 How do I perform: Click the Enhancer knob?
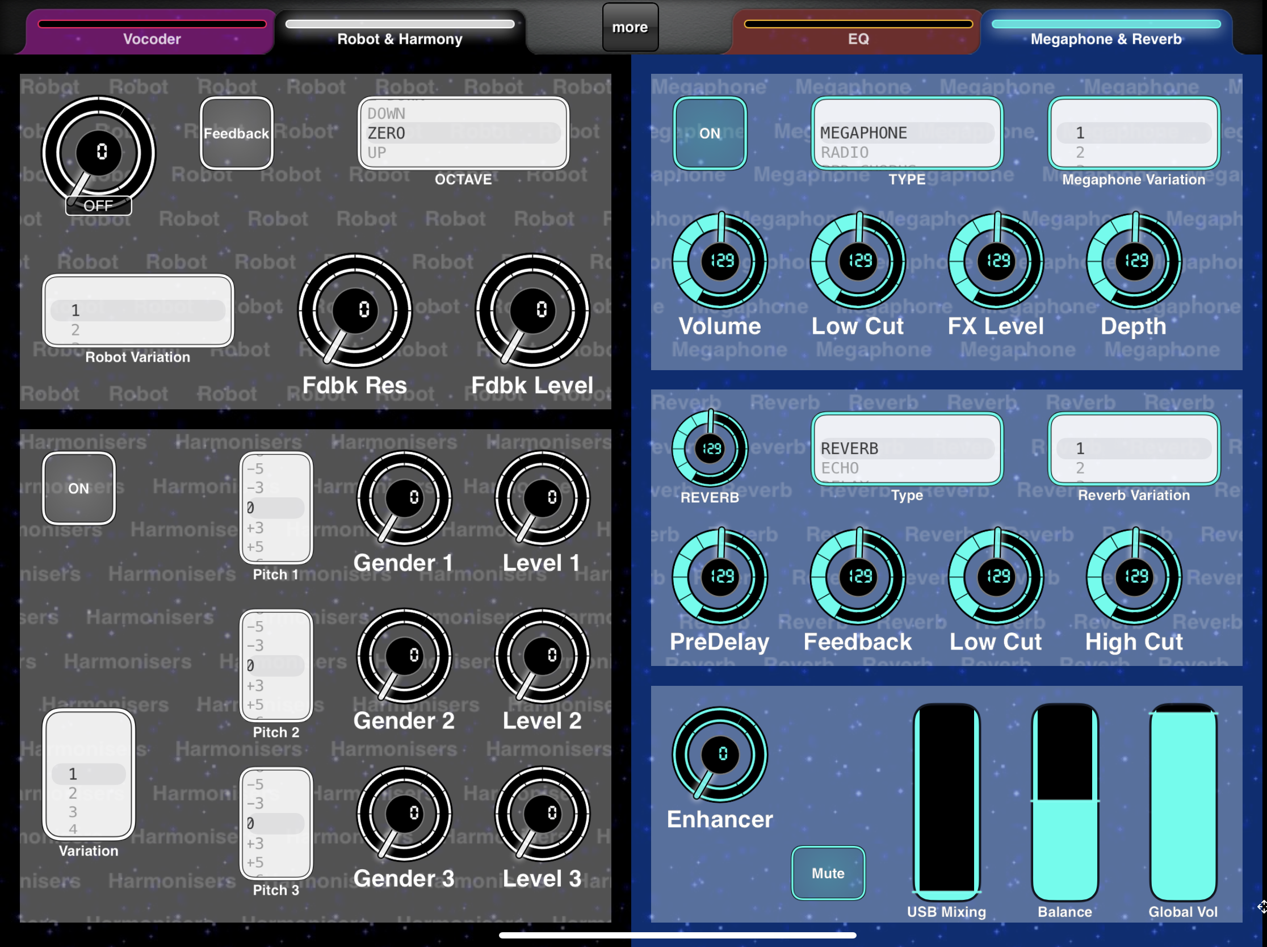coord(720,754)
